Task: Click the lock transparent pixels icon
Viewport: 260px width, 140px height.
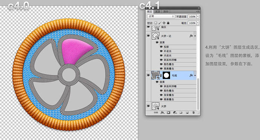Action: point(156,23)
